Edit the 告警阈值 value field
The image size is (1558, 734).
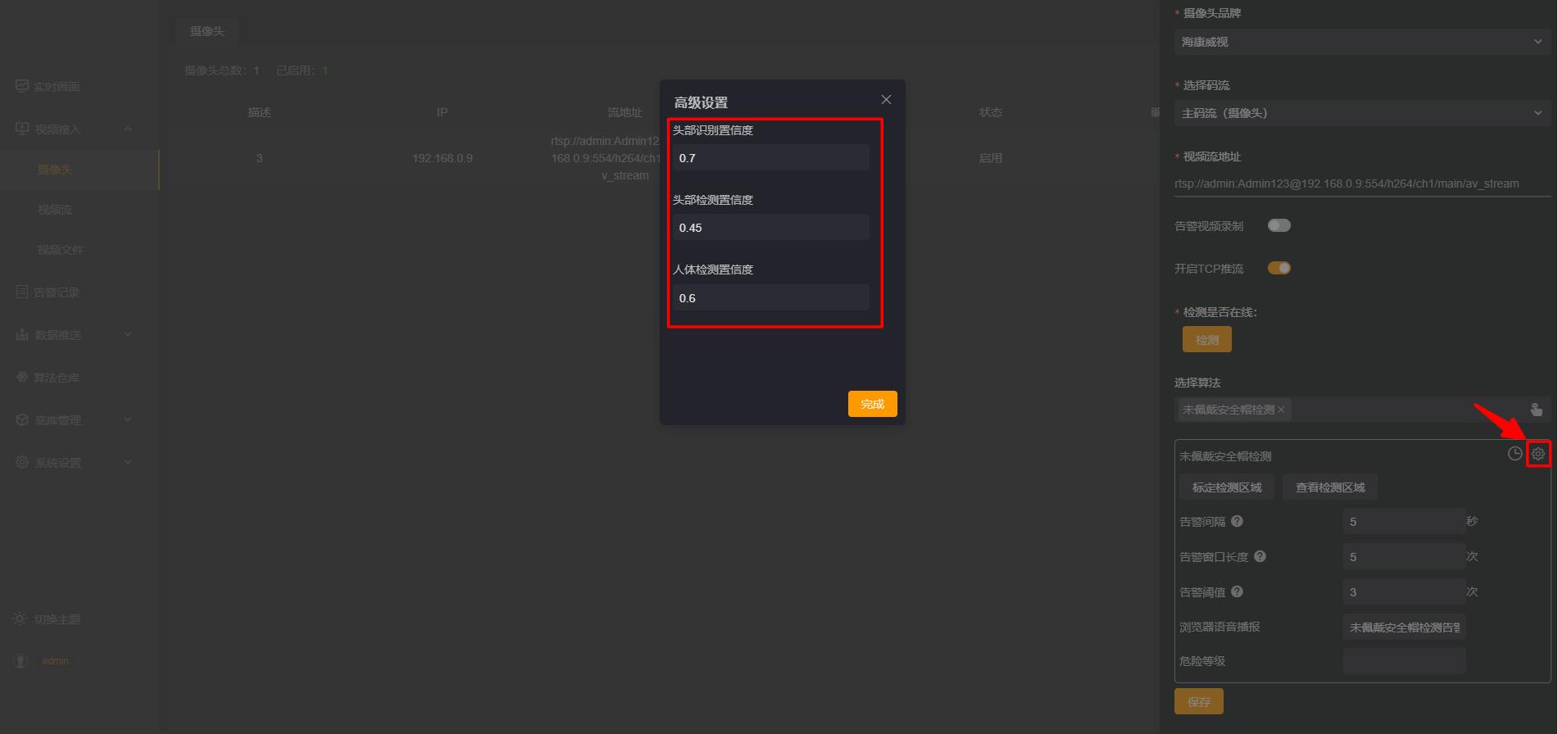point(1404,592)
